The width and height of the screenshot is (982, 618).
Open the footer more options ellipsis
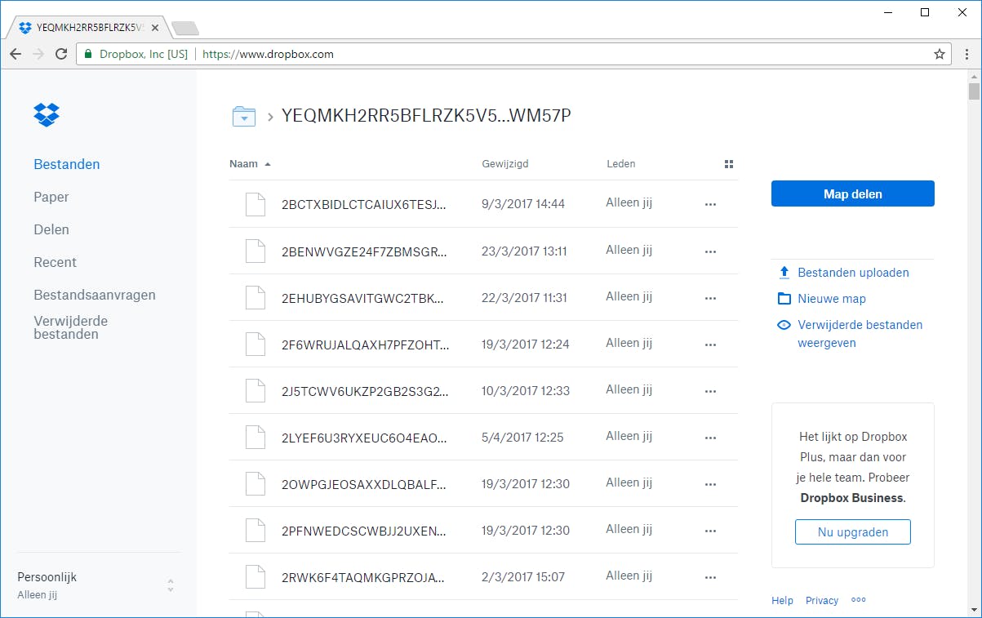(x=858, y=600)
